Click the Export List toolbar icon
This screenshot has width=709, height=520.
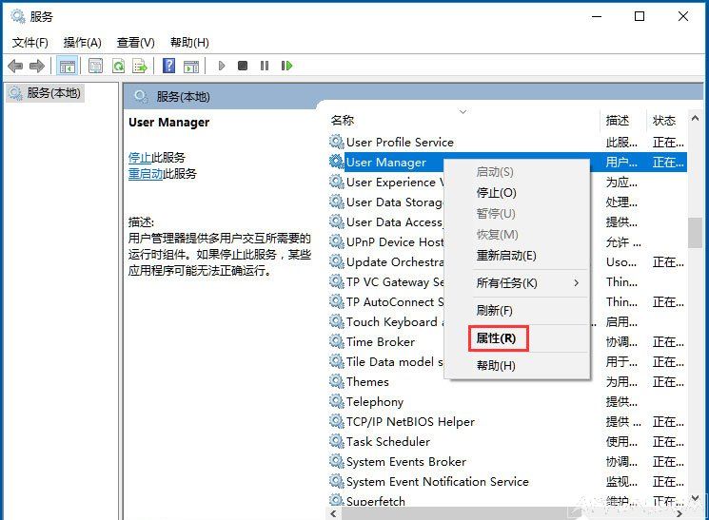[140, 66]
